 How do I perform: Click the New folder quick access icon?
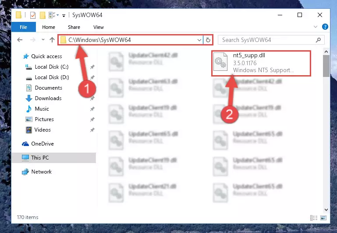pos(43,15)
